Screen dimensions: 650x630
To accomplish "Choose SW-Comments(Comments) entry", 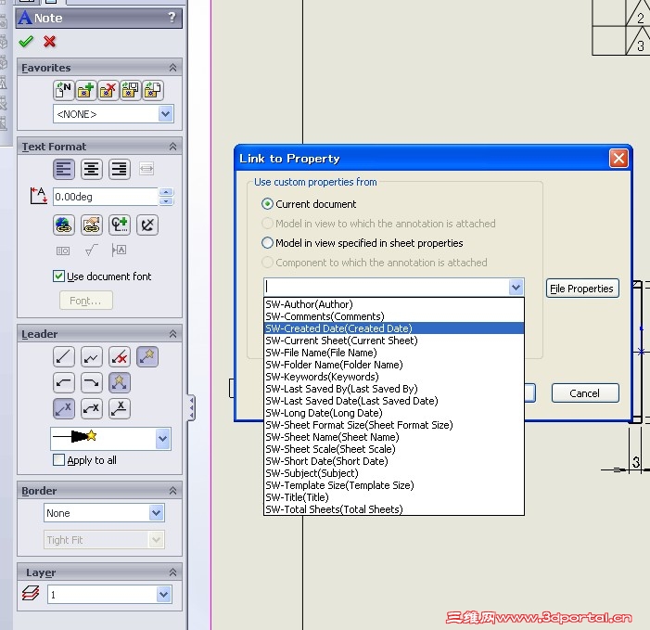I will 394,316.
